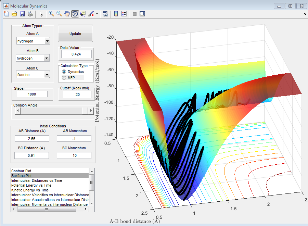Choose the MEP calculation type
This screenshot has height=226, width=308.
click(x=64, y=78)
